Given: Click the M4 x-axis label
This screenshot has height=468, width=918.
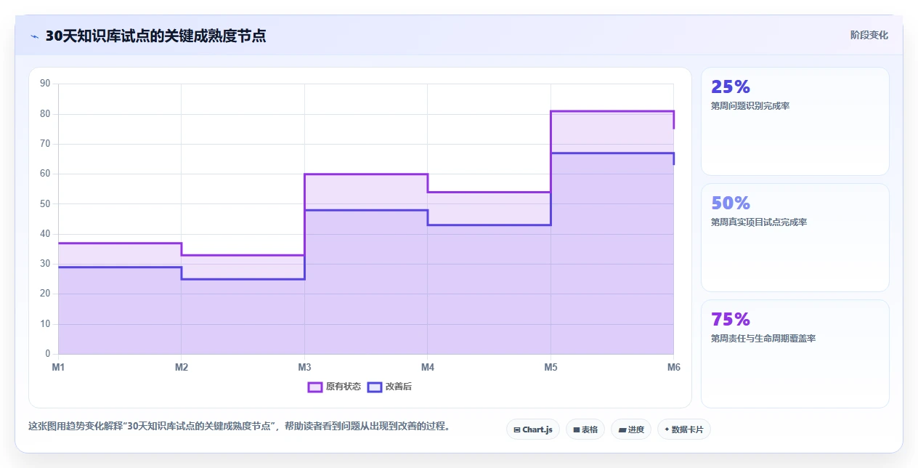Looking at the screenshot, I should point(428,368).
